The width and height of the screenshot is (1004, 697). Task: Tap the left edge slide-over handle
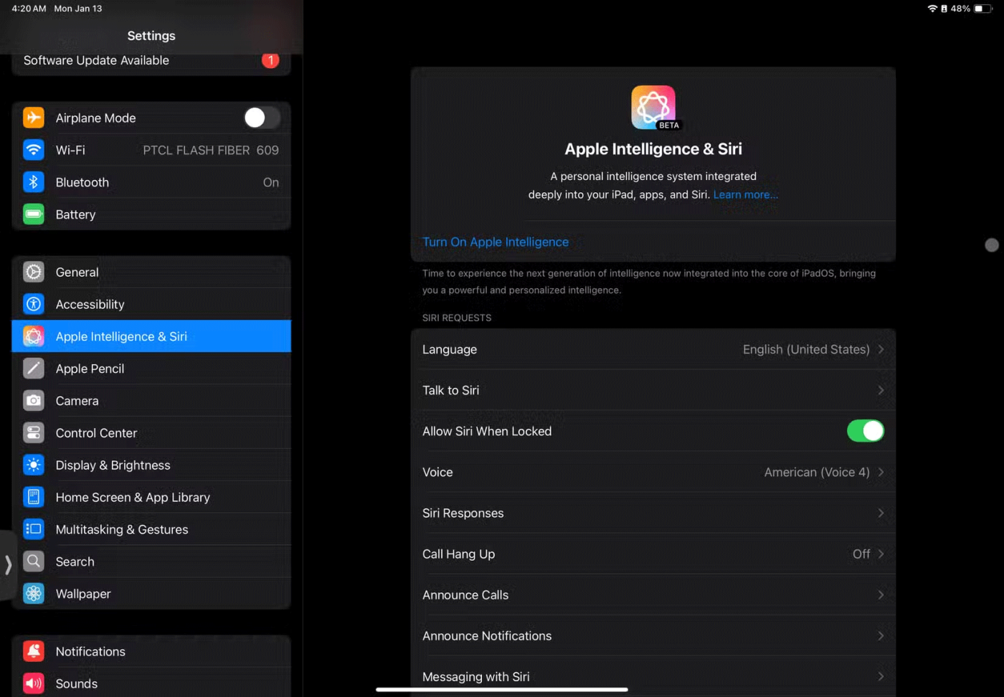pos(8,565)
